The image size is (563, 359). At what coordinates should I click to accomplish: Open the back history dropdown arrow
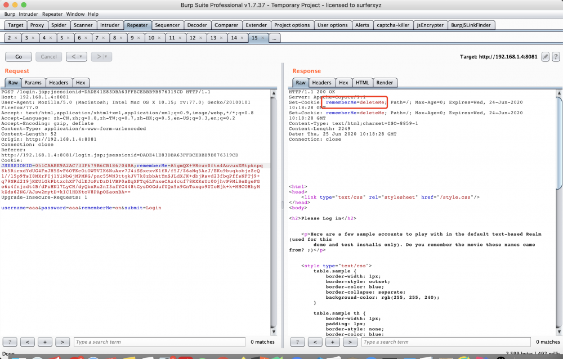click(81, 57)
